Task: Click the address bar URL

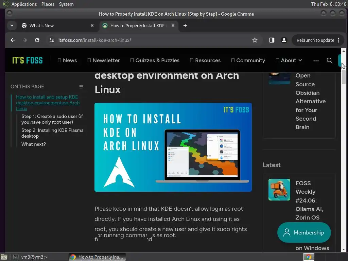Action: pos(94,40)
